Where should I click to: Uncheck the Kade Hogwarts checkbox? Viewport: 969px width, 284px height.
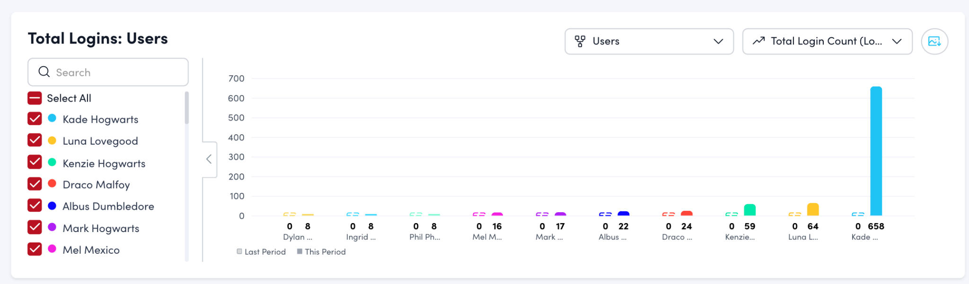[x=35, y=119]
